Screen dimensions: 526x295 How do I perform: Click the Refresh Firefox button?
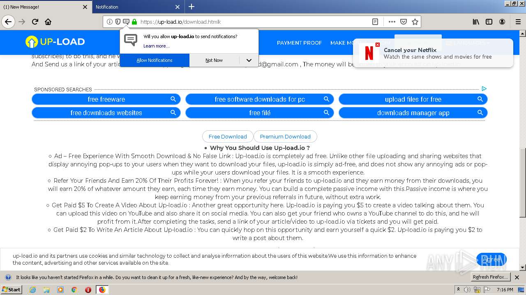point(490,277)
